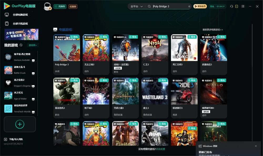The height and width of the screenshot is (156, 263).
Task: Open customer service headset icon
Action: [x=232, y=6]
